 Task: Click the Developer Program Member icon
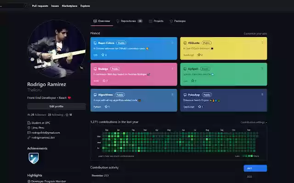29,181
